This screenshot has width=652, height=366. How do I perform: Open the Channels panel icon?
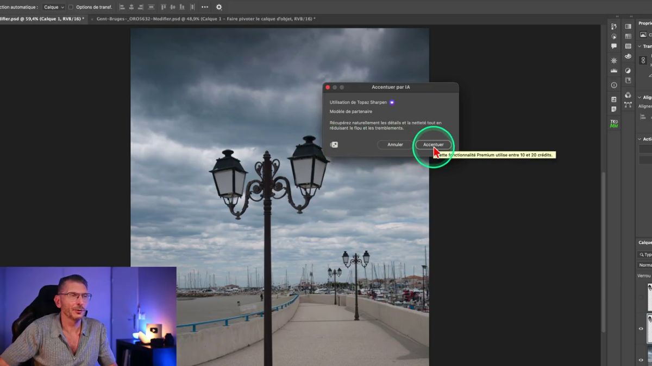(x=628, y=95)
